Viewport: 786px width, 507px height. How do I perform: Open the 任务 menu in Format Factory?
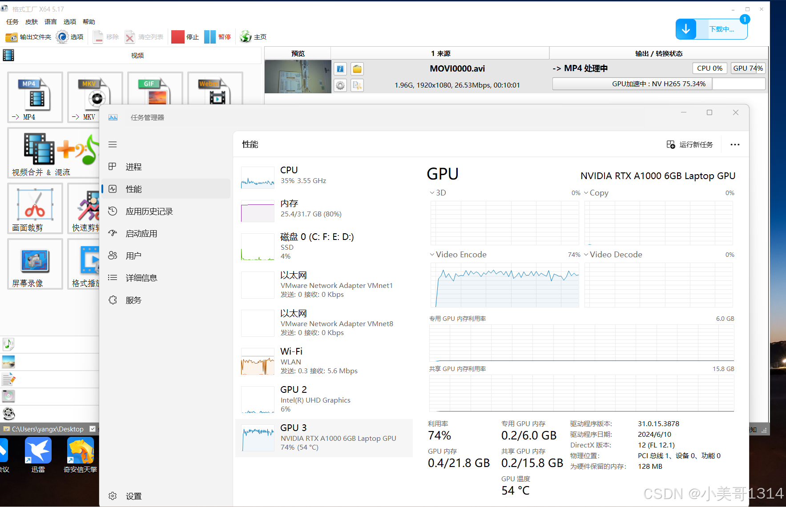tap(12, 22)
